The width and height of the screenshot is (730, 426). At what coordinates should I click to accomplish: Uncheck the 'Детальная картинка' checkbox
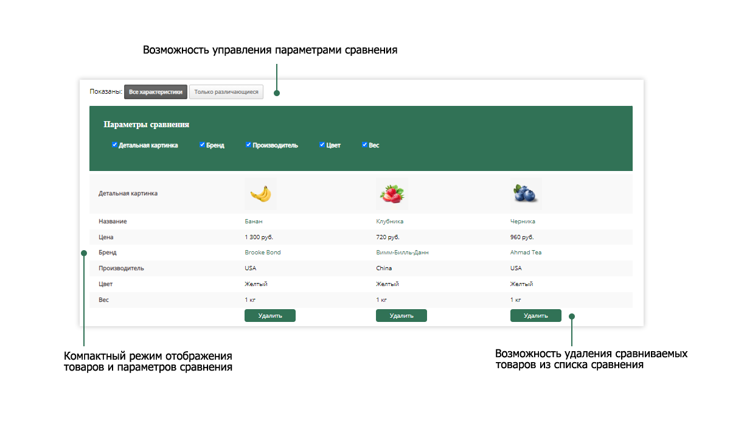tap(114, 145)
